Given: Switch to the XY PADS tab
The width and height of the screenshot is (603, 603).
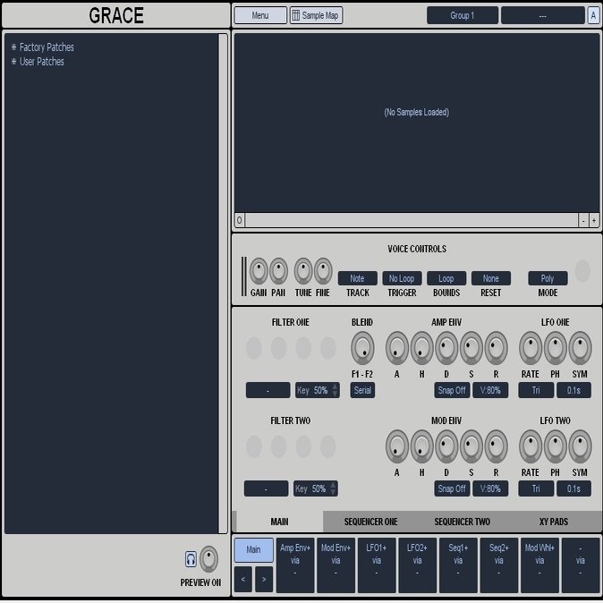Looking at the screenshot, I should [x=554, y=522].
